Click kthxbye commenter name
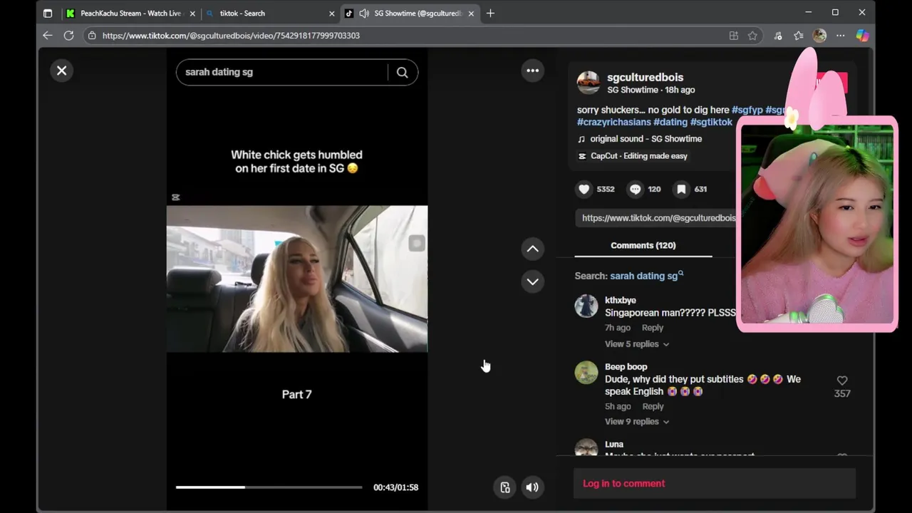This screenshot has width=912, height=513. (620, 300)
